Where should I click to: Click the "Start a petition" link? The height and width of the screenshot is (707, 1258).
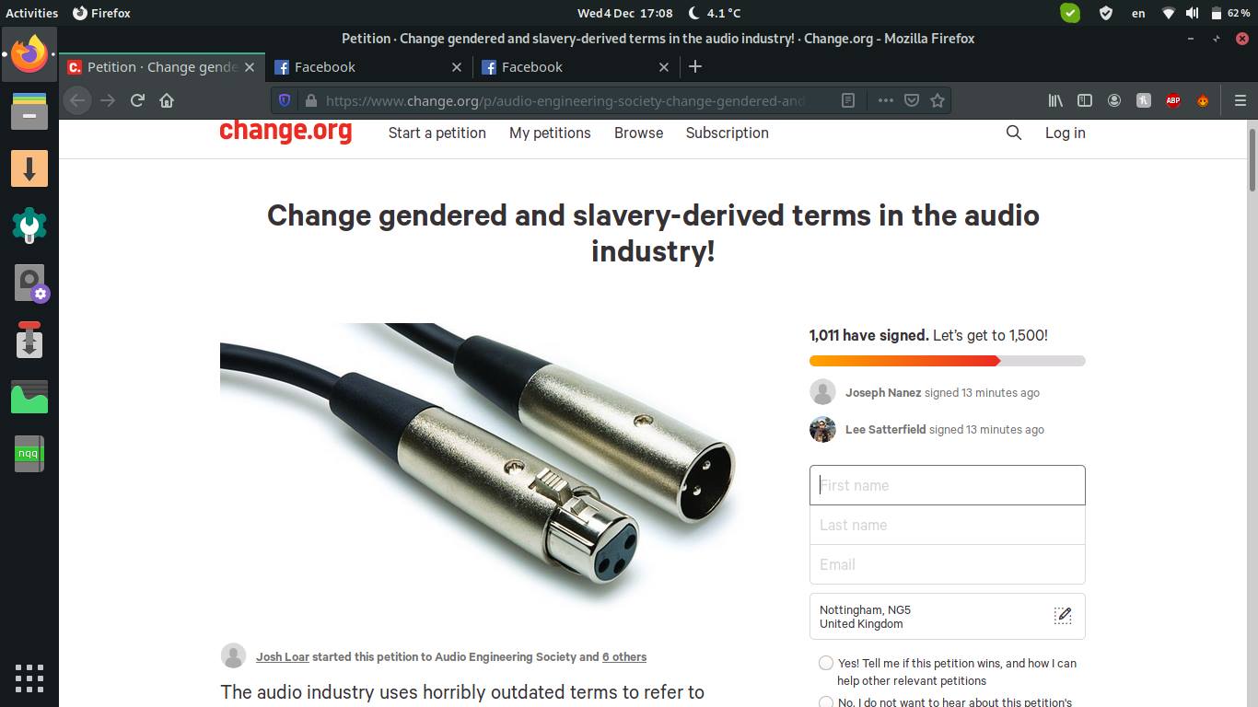[437, 133]
